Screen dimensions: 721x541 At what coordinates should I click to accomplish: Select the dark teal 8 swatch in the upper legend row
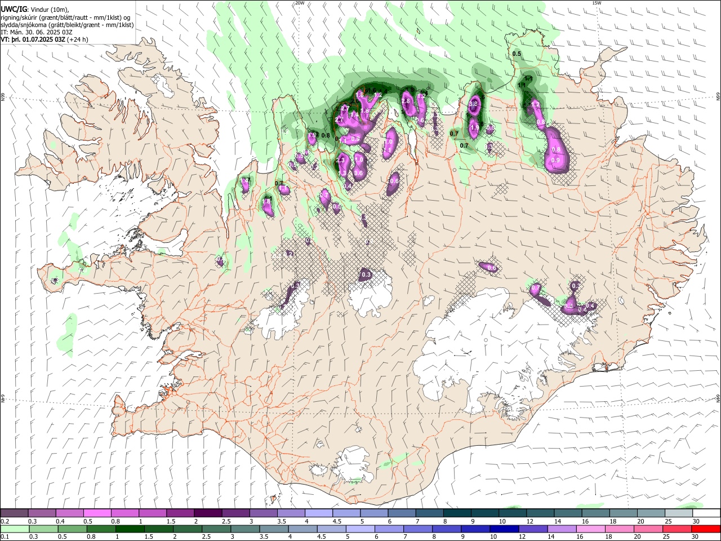pyautogui.click(x=458, y=513)
